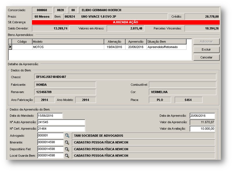Sort by the Código column header
This screenshot has height=172, width=233.
point(22,42)
